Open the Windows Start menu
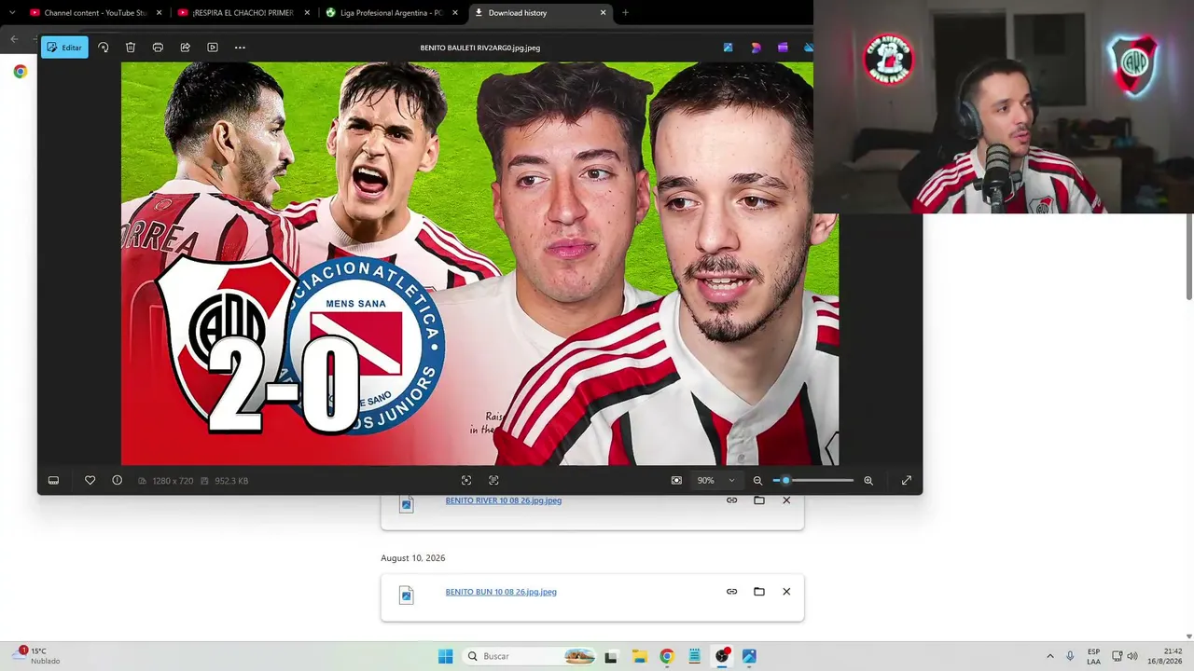Viewport: 1194px width, 671px height. [446, 656]
